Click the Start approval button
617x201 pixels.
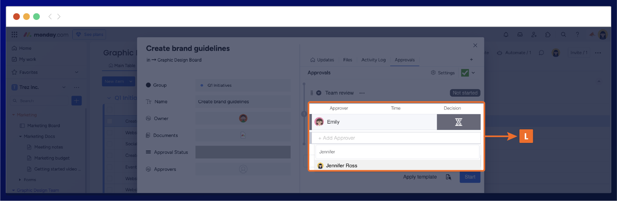click(x=470, y=177)
